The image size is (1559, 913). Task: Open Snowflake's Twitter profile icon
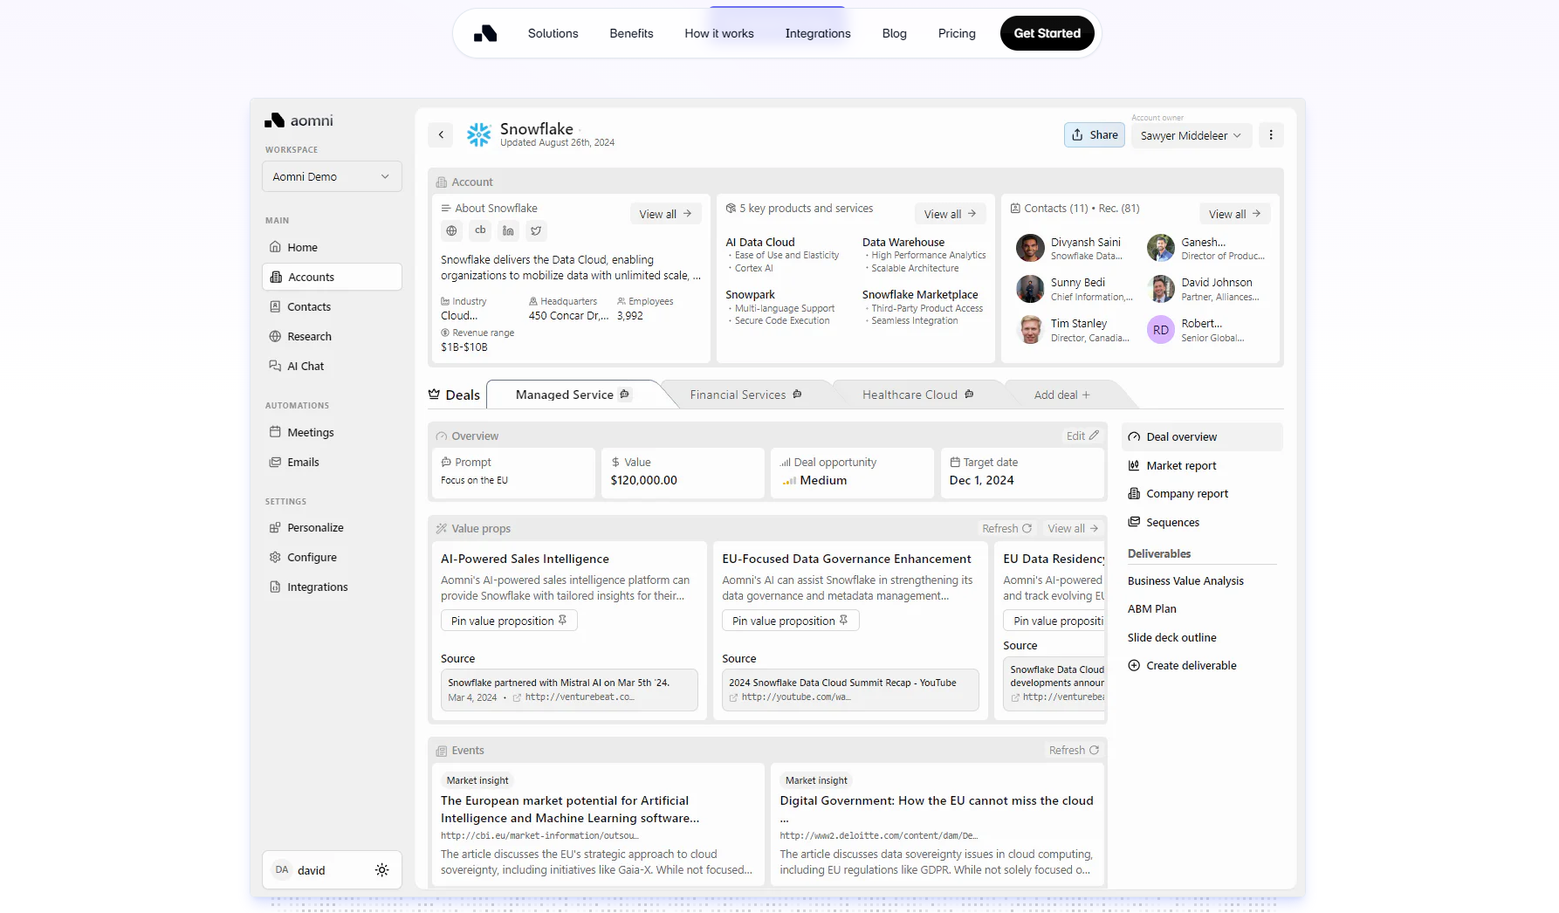point(536,230)
